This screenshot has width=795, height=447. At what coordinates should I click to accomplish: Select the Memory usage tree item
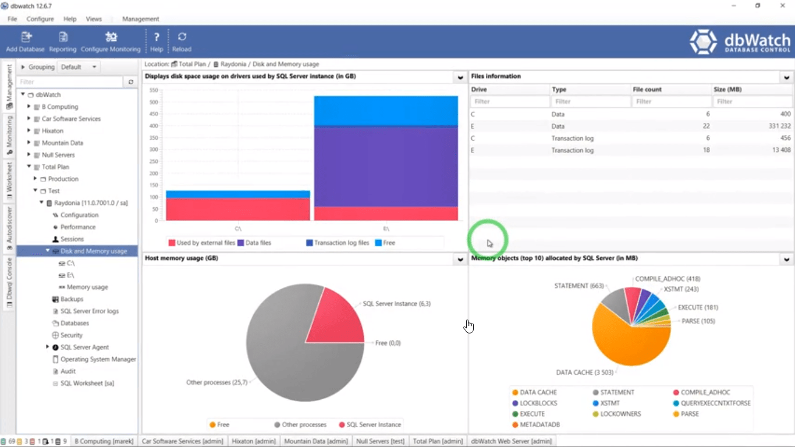coord(87,287)
